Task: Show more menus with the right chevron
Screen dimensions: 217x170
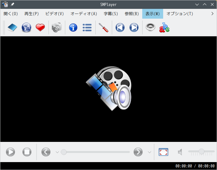Action: click(213, 14)
